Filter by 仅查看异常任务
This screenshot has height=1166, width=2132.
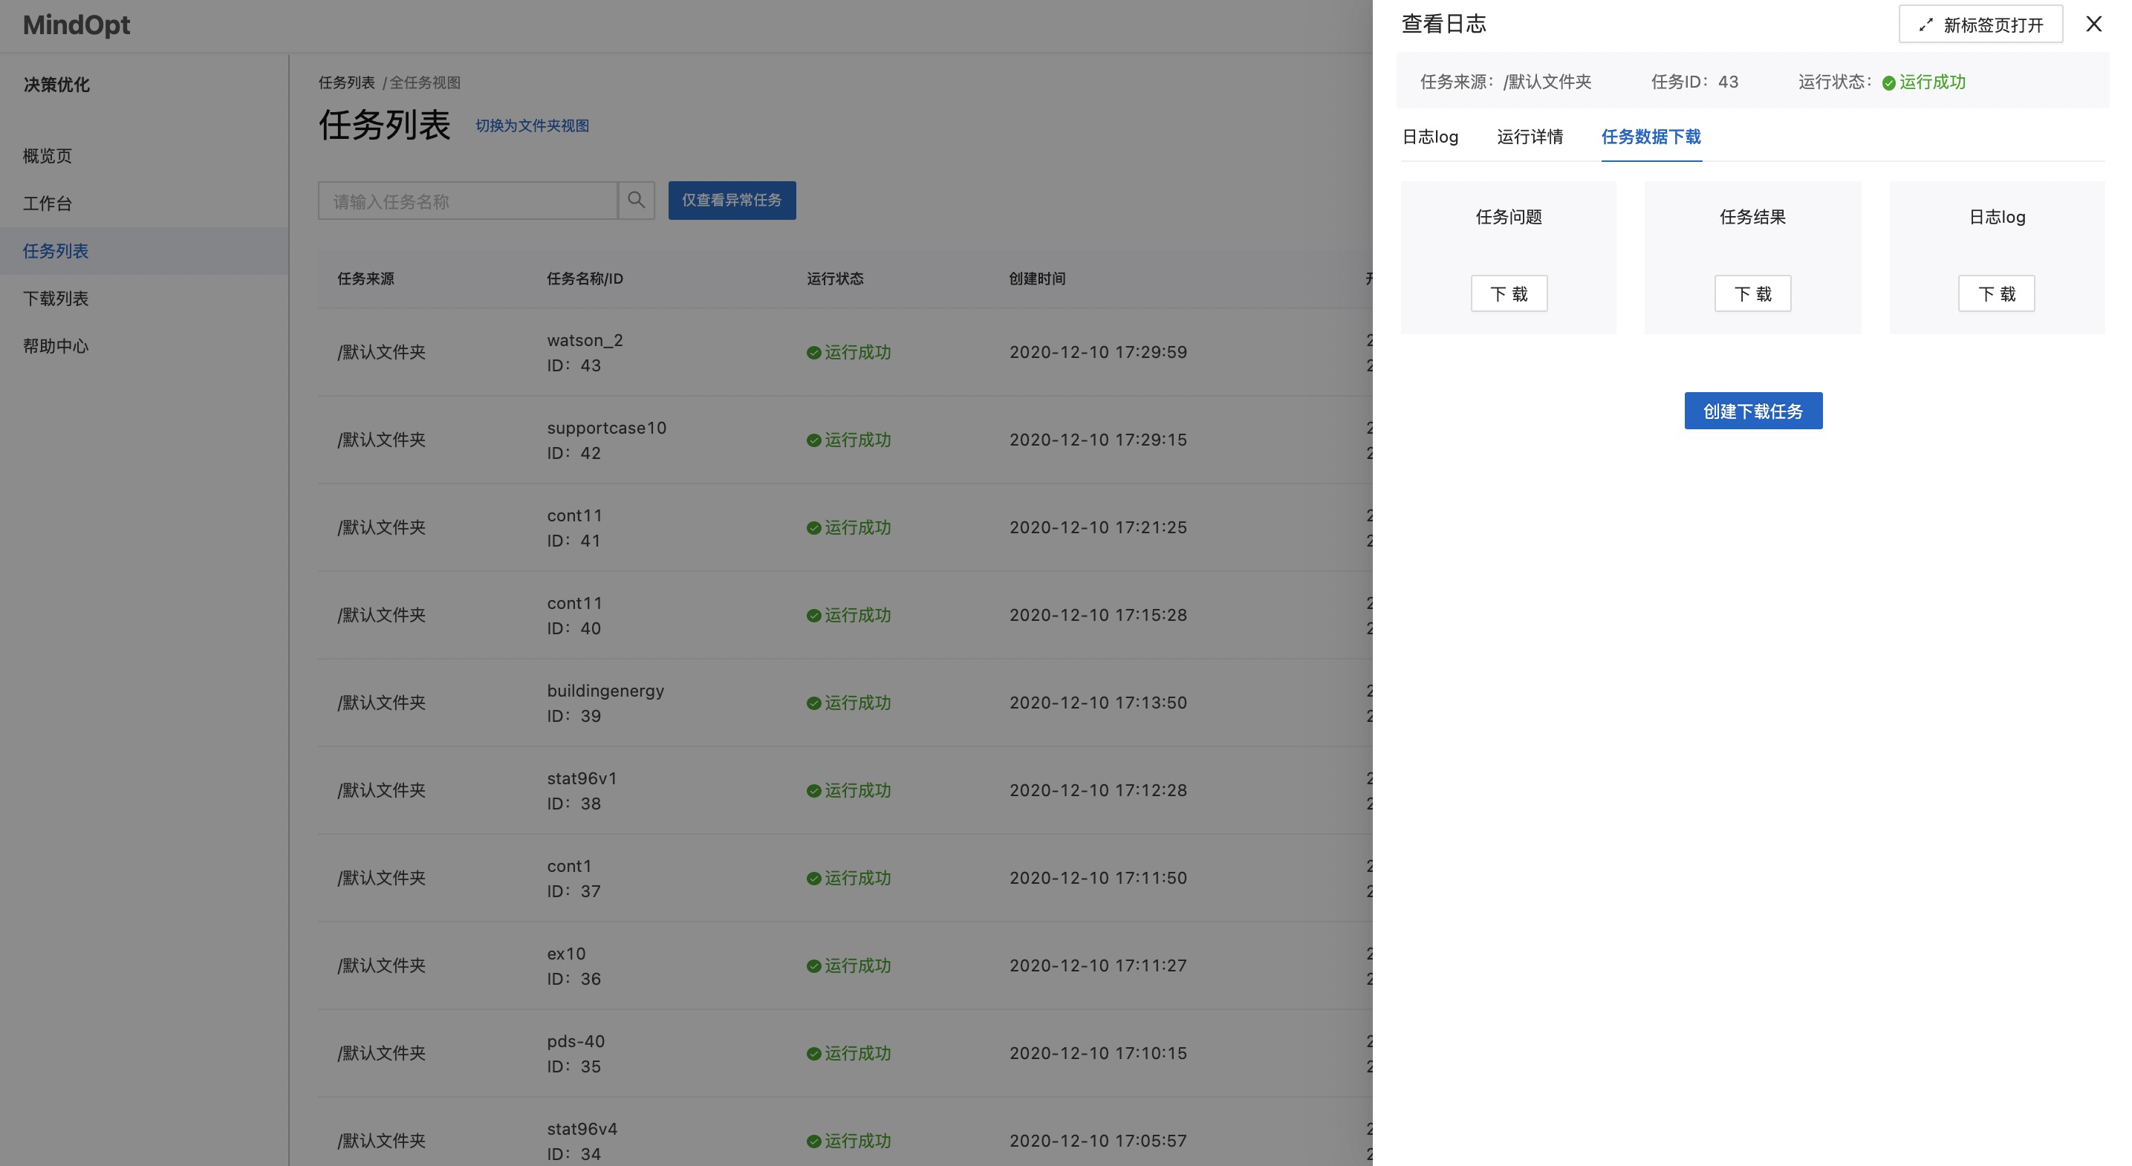(732, 201)
